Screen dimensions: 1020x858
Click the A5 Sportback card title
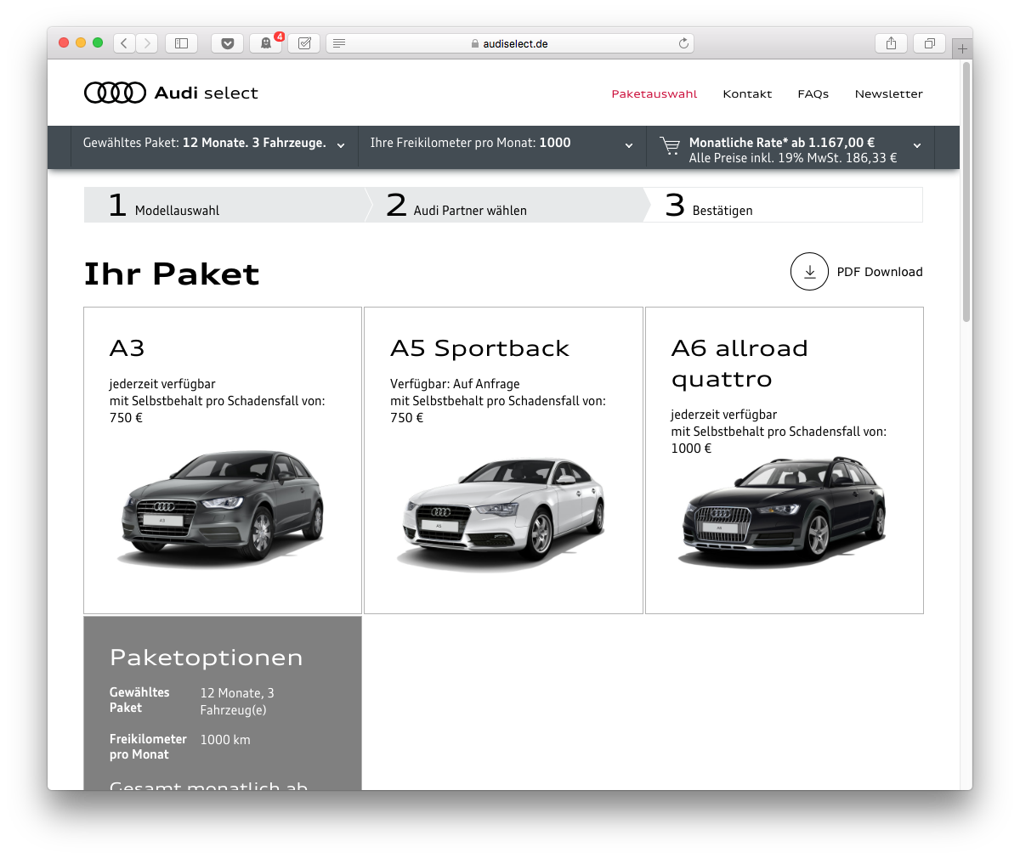click(479, 348)
